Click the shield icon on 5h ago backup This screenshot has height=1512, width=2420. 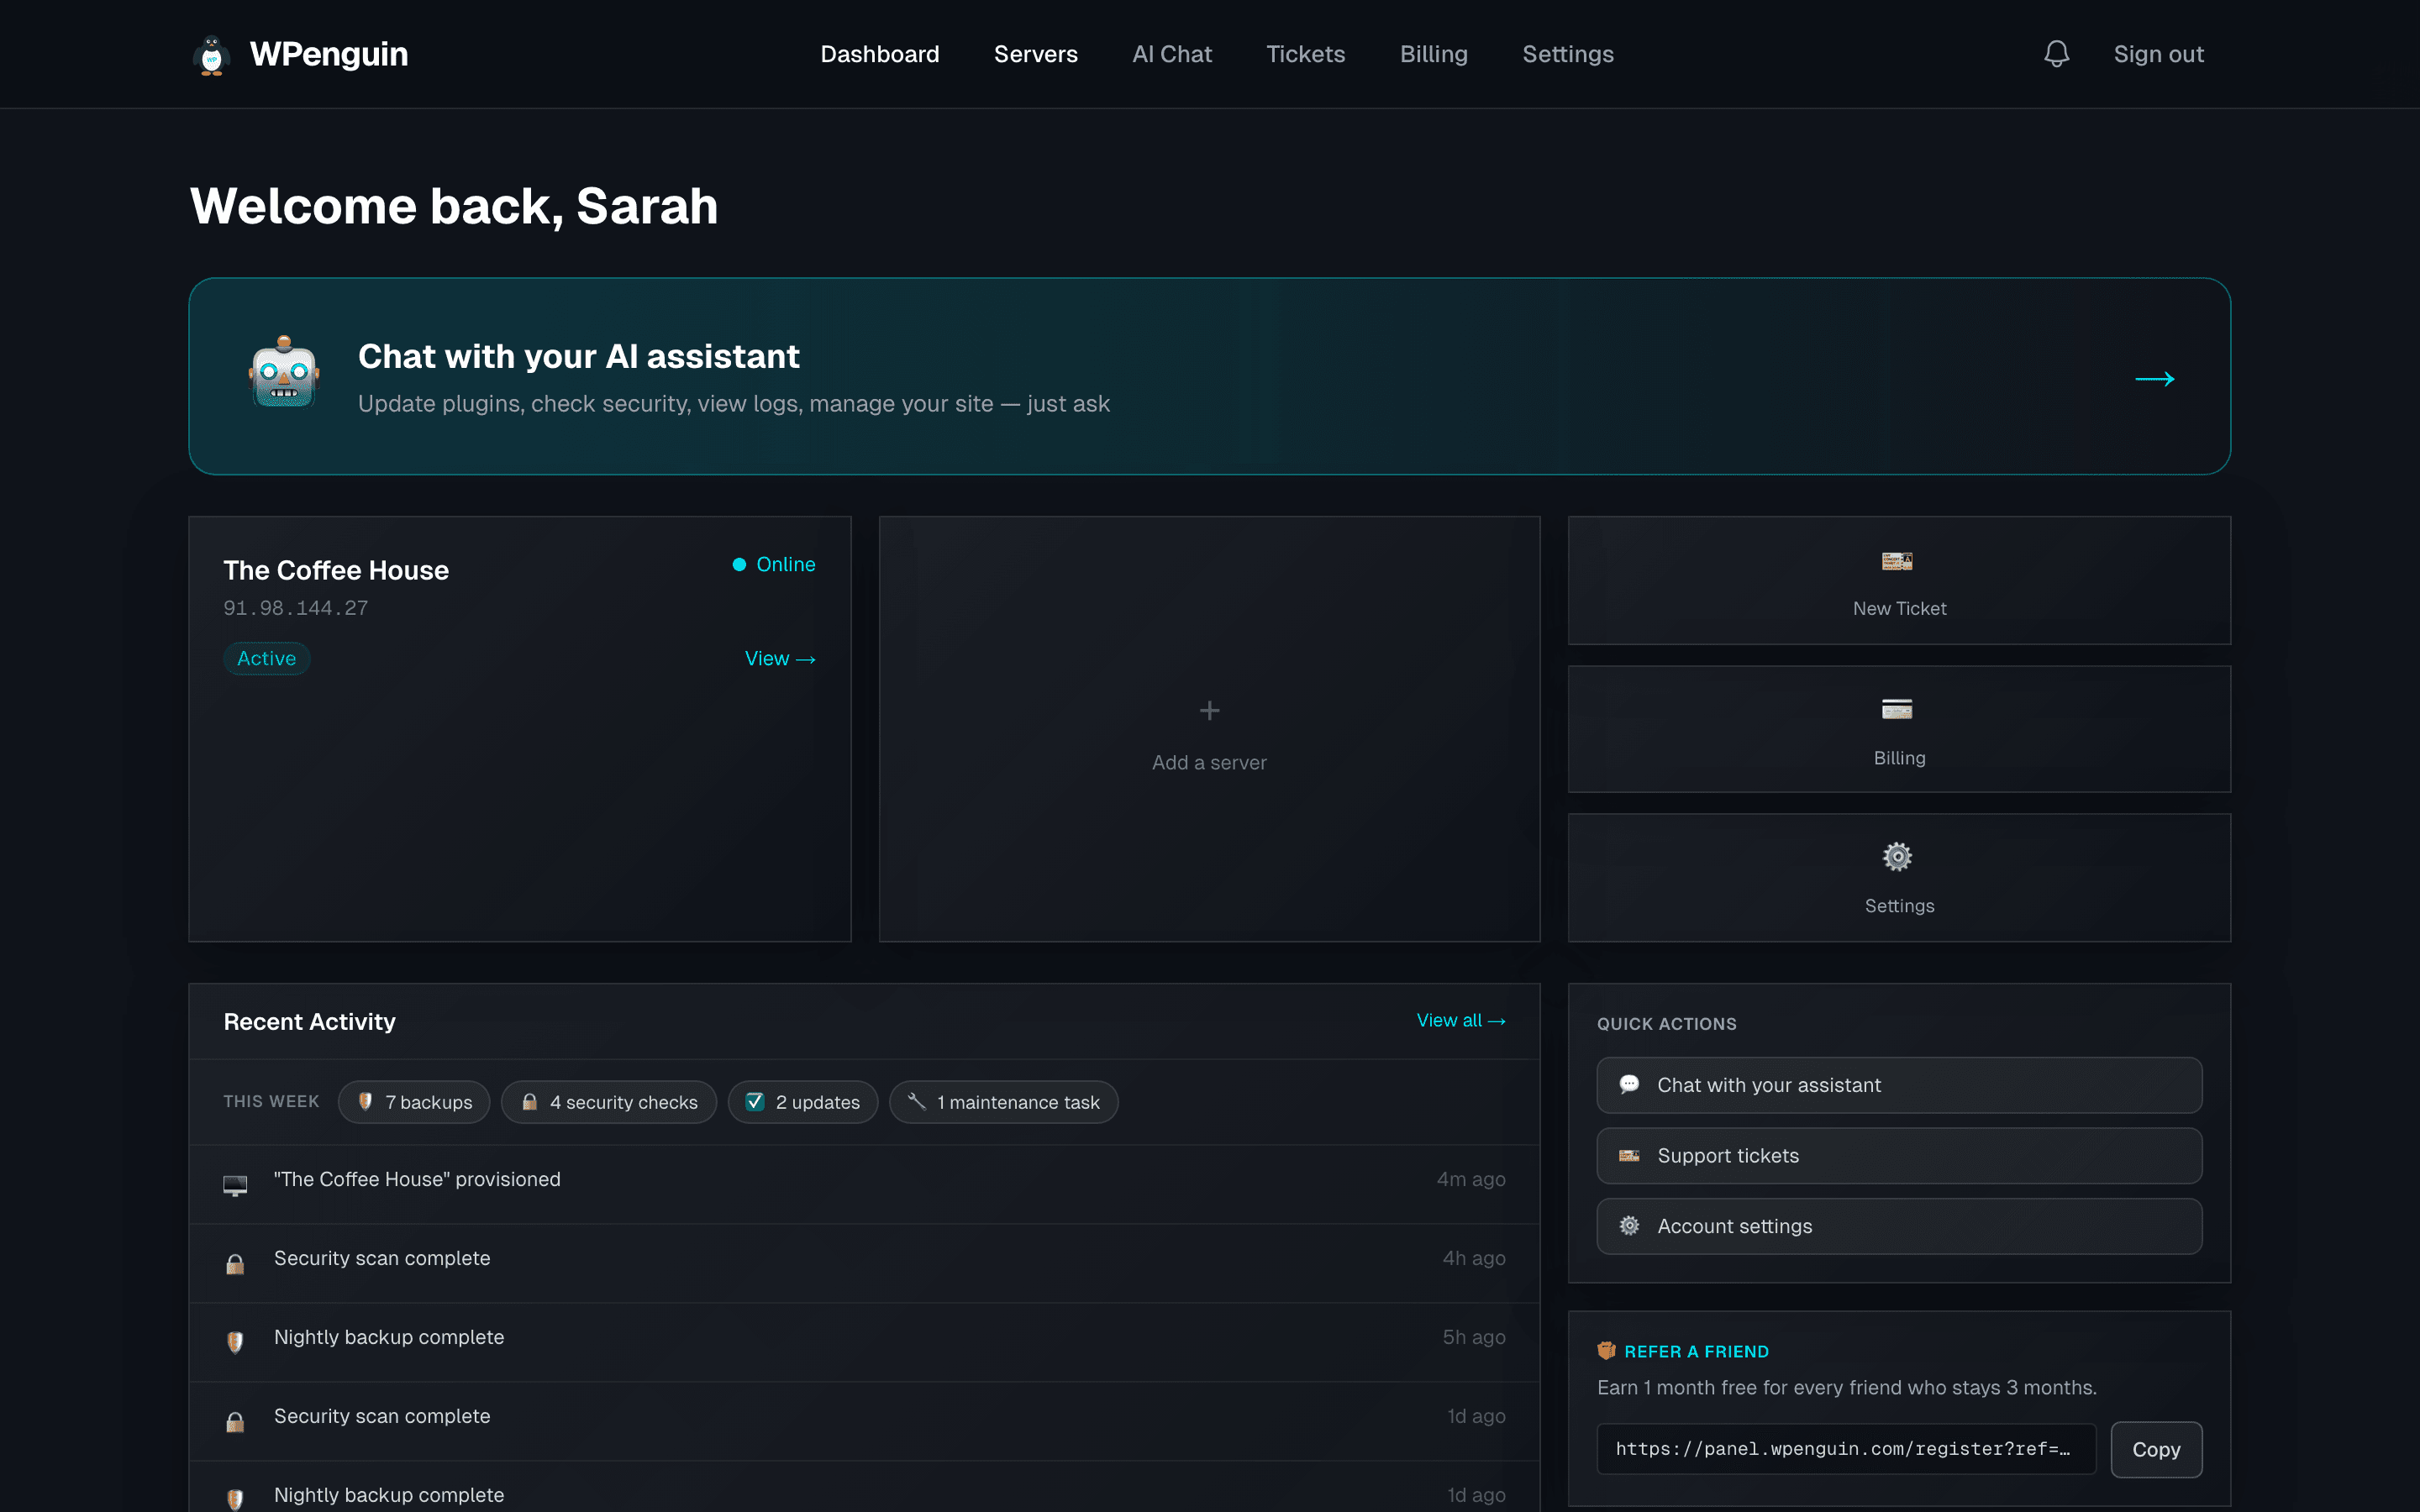tap(235, 1343)
